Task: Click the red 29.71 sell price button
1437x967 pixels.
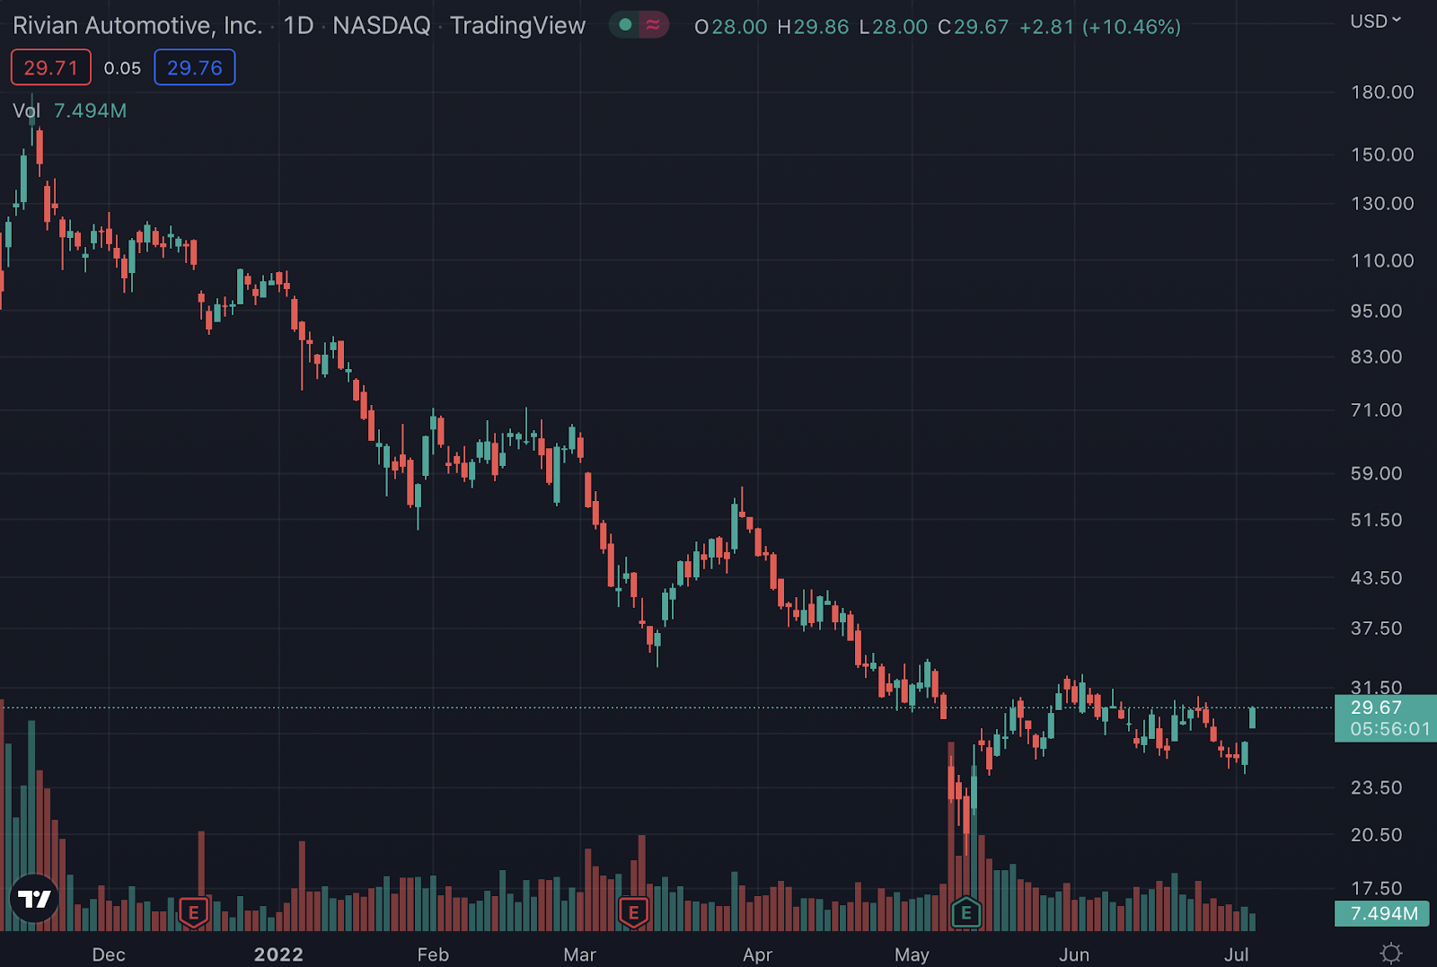Action: pyautogui.click(x=51, y=67)
